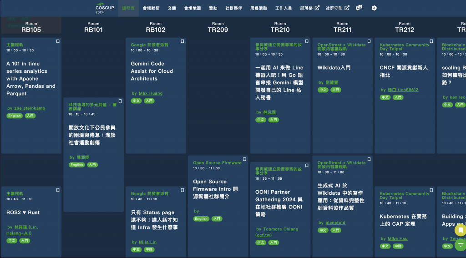The height and width of the screenshot is (258, 466).
Task: Bookmark the Open Source Firmware Intro session
Action: point(244,159)
